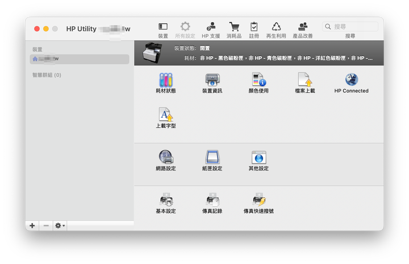Open 耗材狀態 supplies status icon
The image size is (409, 264).
(x=166, y=83)
